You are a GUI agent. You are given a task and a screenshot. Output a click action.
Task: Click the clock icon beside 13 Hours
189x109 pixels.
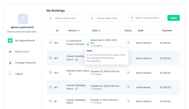[92, 89]
